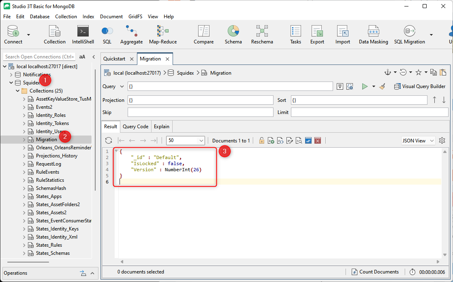Switch to the Query Code tab
The height and width of the screenshot is (282, 453).
coord(135,127)
